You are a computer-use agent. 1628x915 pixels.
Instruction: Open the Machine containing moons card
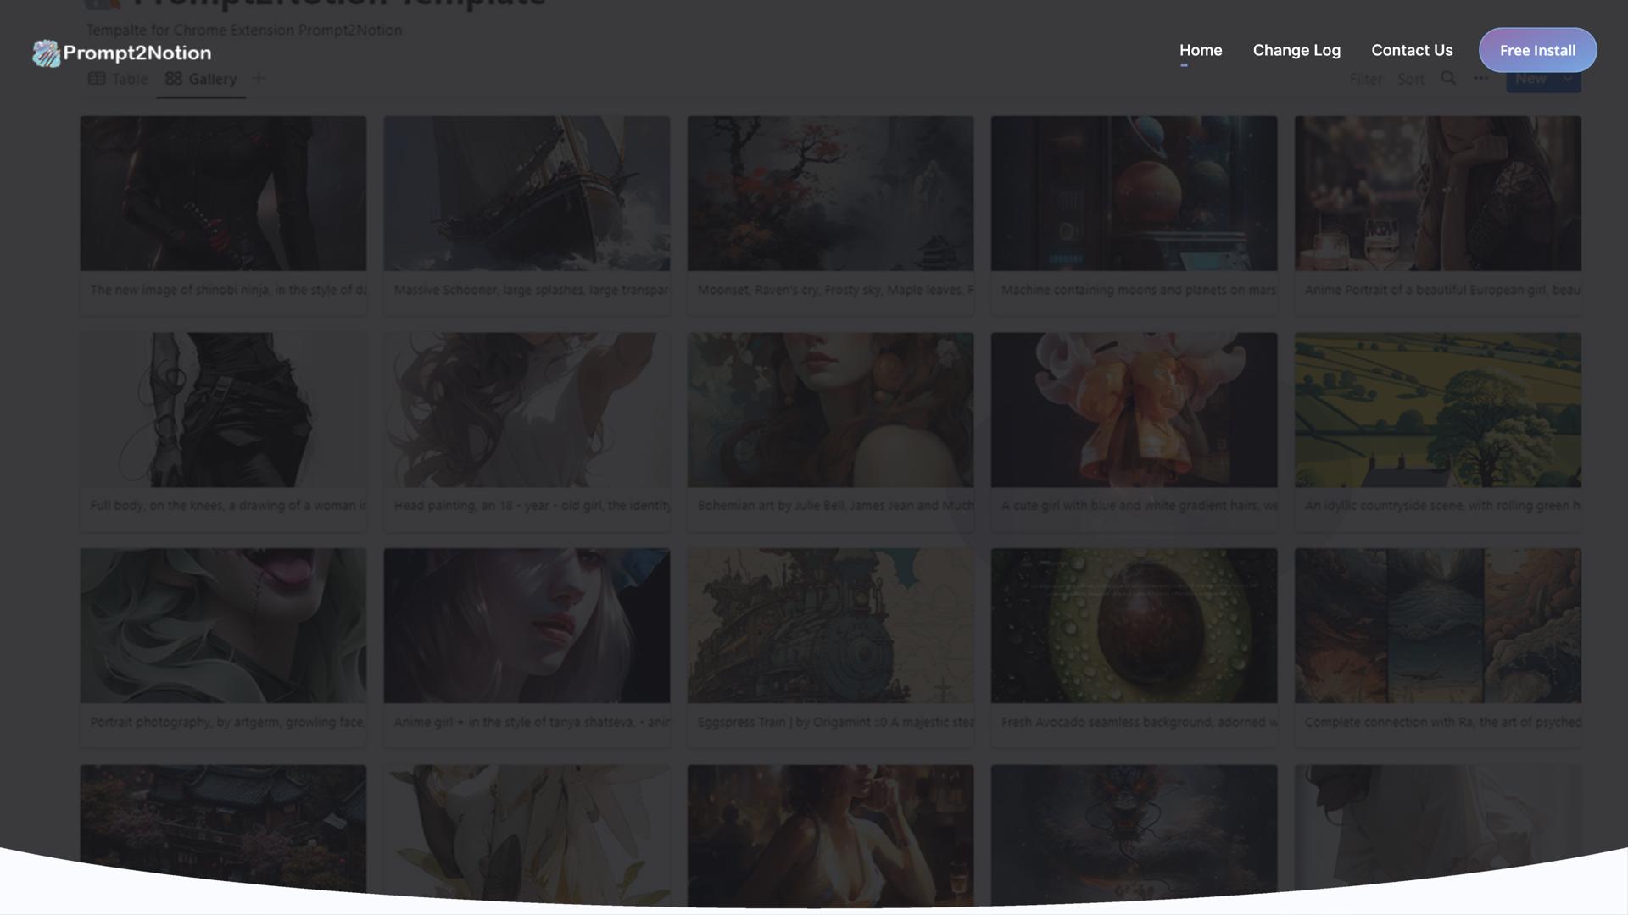(1134, 194)
